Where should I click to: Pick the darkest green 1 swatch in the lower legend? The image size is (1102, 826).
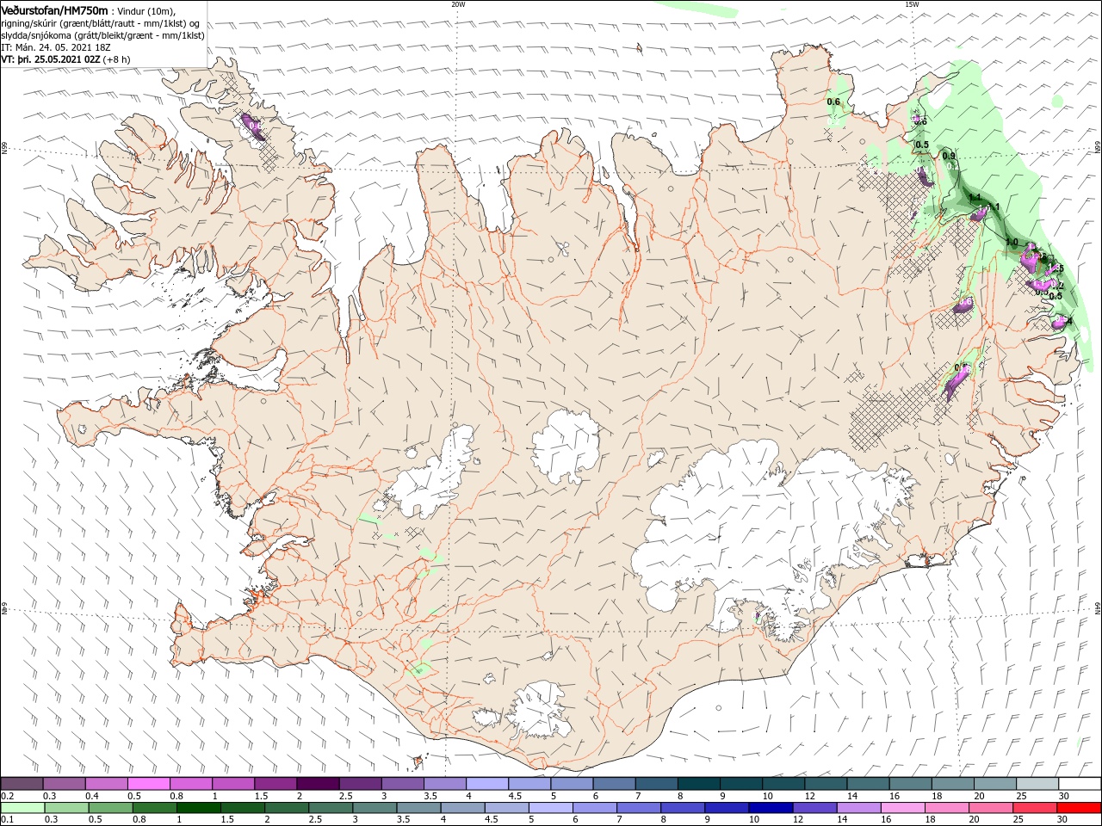(x=198, y=808)
